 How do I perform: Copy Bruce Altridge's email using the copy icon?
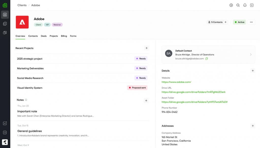click(x=206, y=59)
